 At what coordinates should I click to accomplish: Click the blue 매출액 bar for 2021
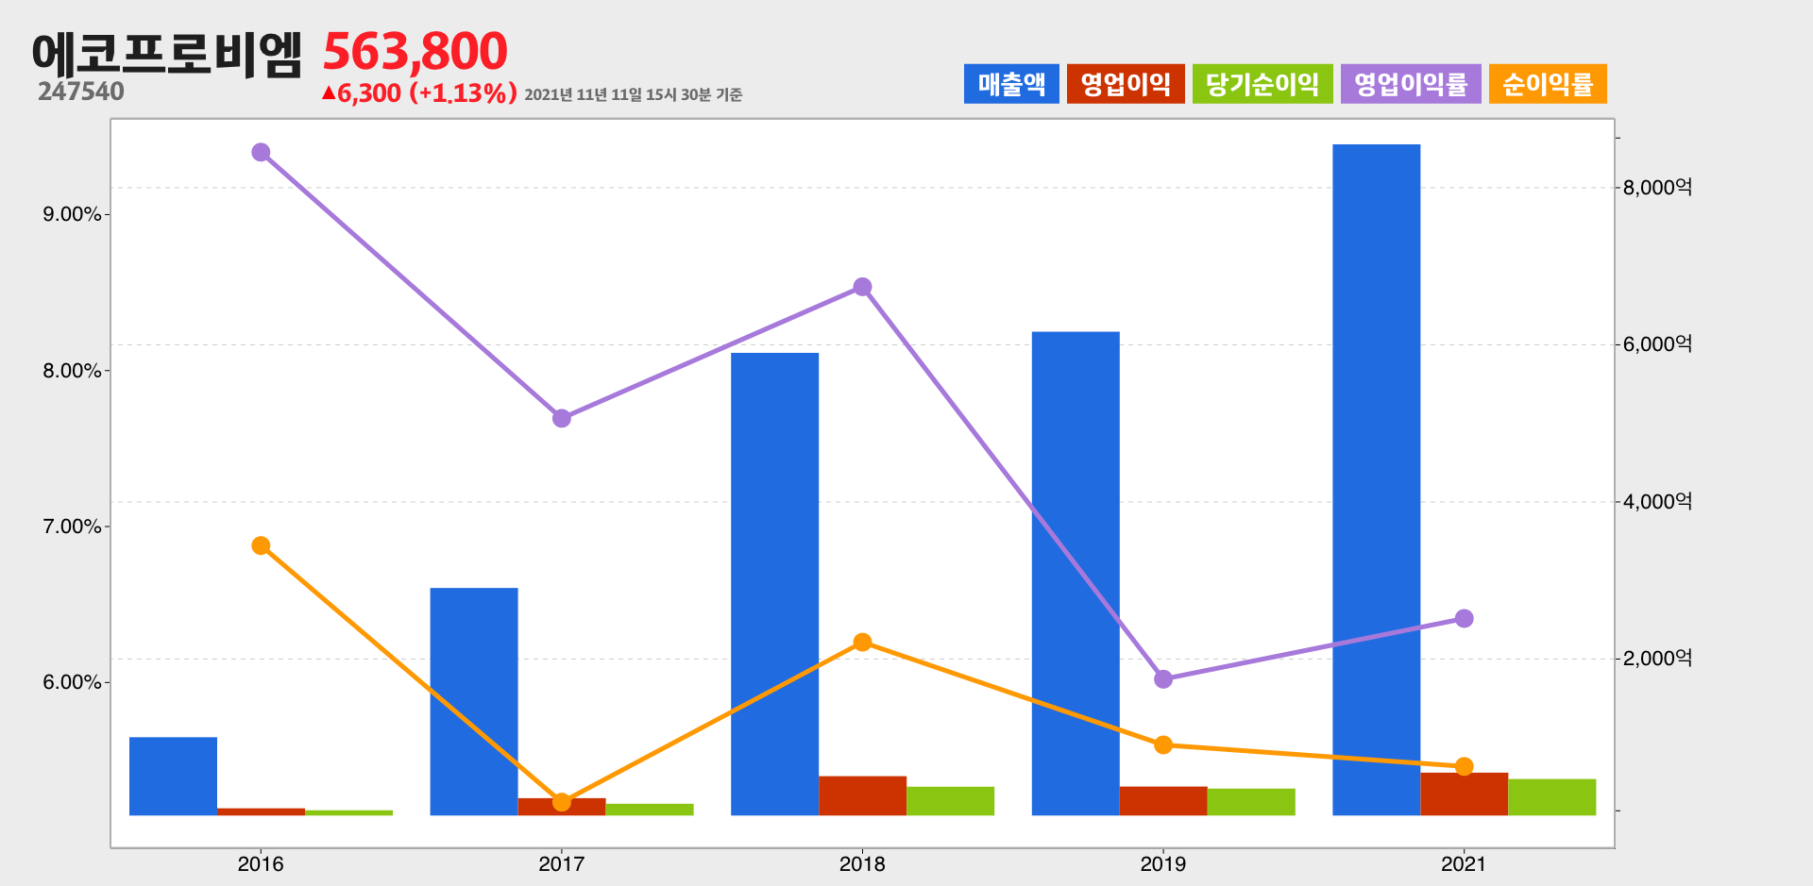[1376, 479]
